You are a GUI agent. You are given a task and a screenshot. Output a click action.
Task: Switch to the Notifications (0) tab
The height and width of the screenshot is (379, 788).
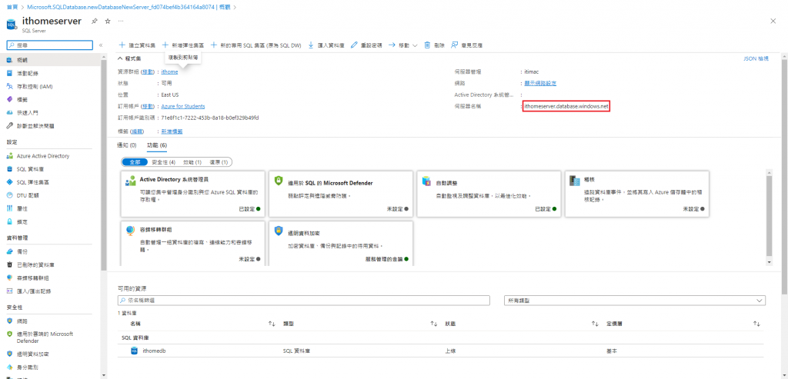point(127,145)
